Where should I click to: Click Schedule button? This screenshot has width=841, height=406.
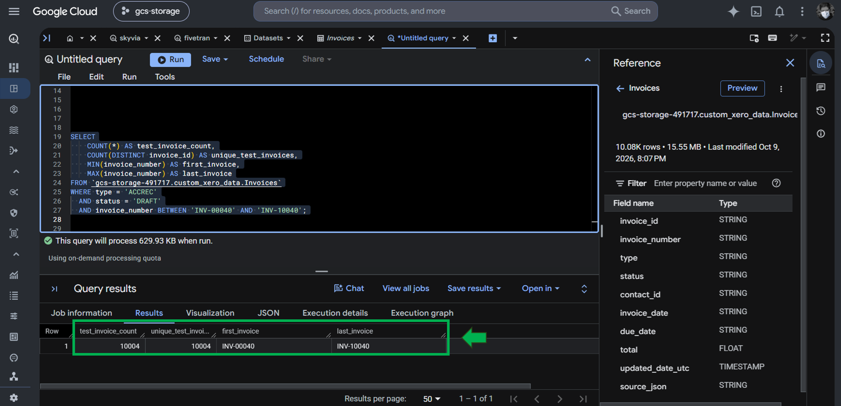[266, 59]
